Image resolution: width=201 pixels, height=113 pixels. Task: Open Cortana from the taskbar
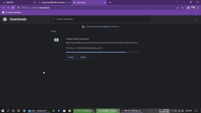13,110
